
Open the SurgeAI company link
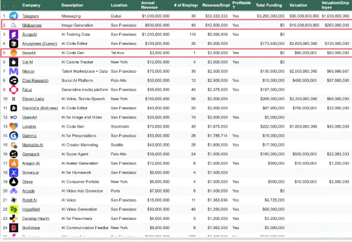(29, 34)
